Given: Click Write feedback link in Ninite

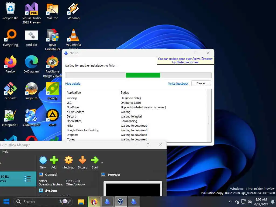Looking at the screenshot, I should tap(178, 84).
